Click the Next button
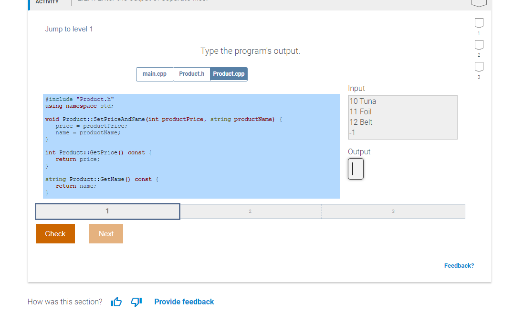 point(106,233)
